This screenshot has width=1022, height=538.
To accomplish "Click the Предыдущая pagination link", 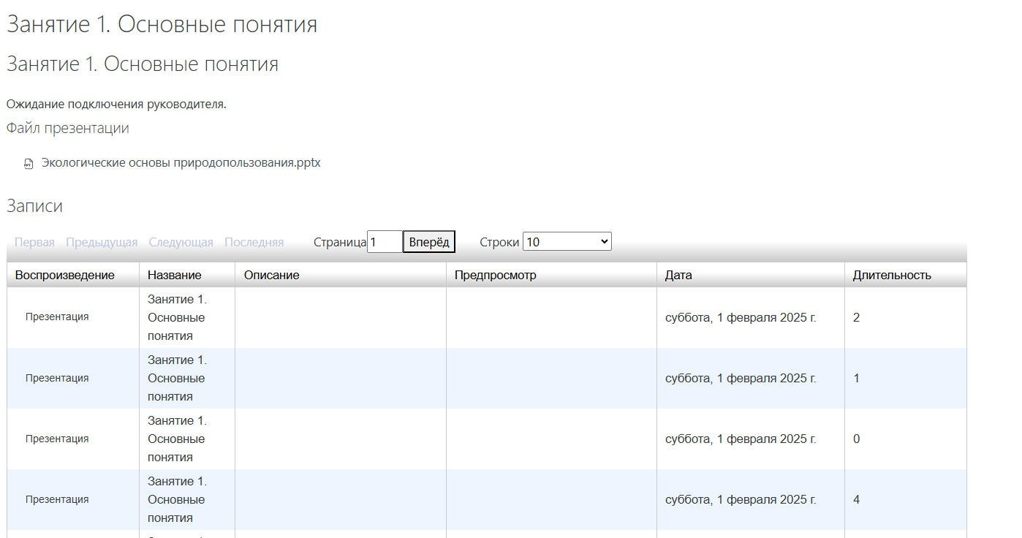I will (102, 243).
